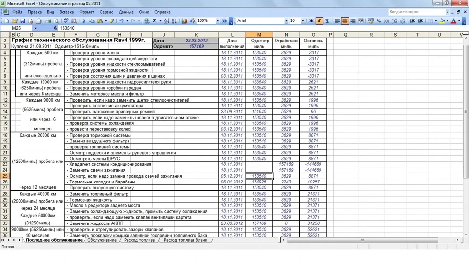Viewport: 469px width, 264px height.
Task: Insert hyperlink with globe icon
Action: click(147, 21)
